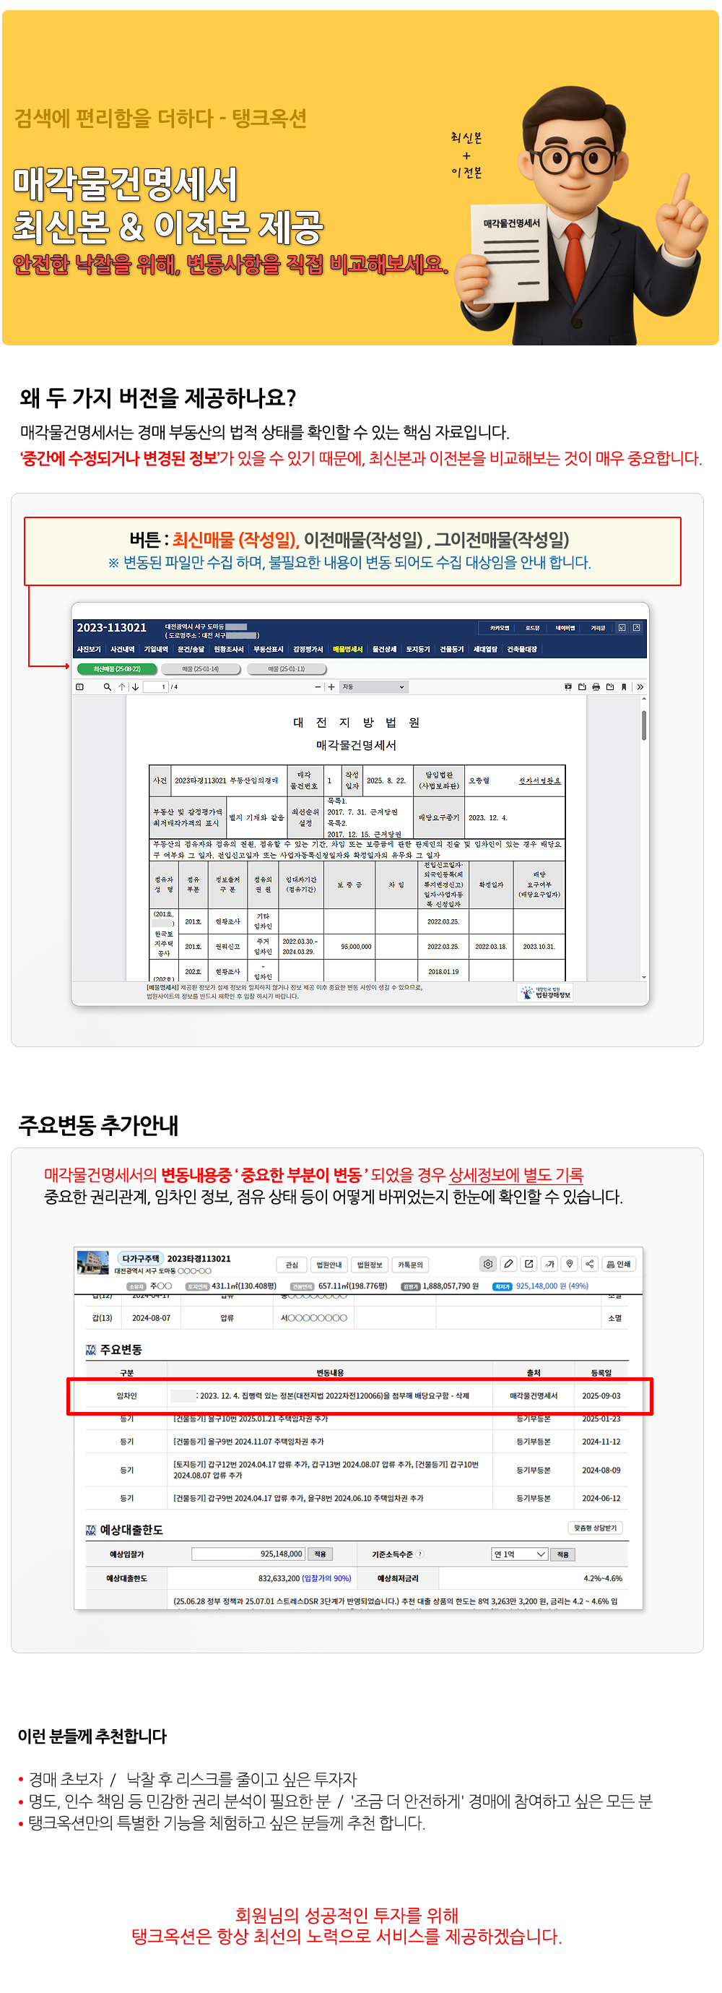Toggle the PDF viewer sidebar icon

79,687
